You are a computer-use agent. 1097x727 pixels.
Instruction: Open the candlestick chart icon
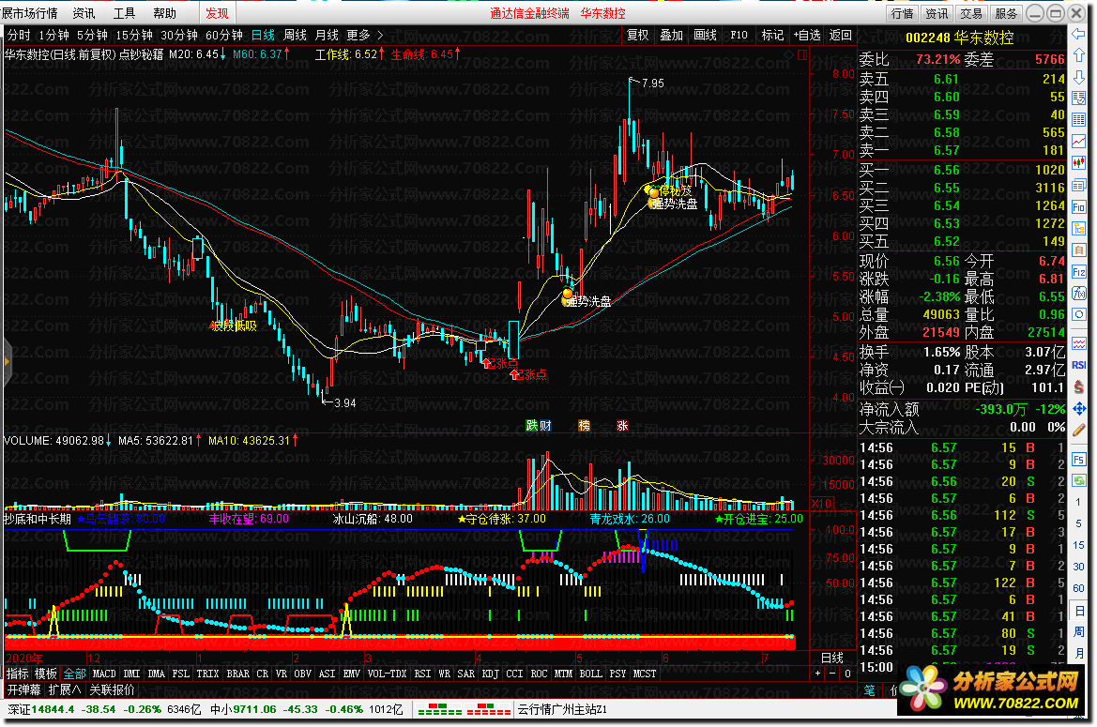(1078, 163)
